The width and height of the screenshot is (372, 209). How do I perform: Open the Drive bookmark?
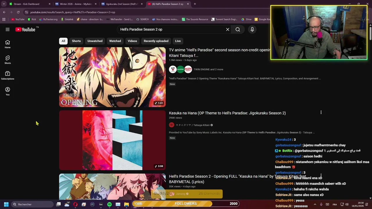point(246,19)
